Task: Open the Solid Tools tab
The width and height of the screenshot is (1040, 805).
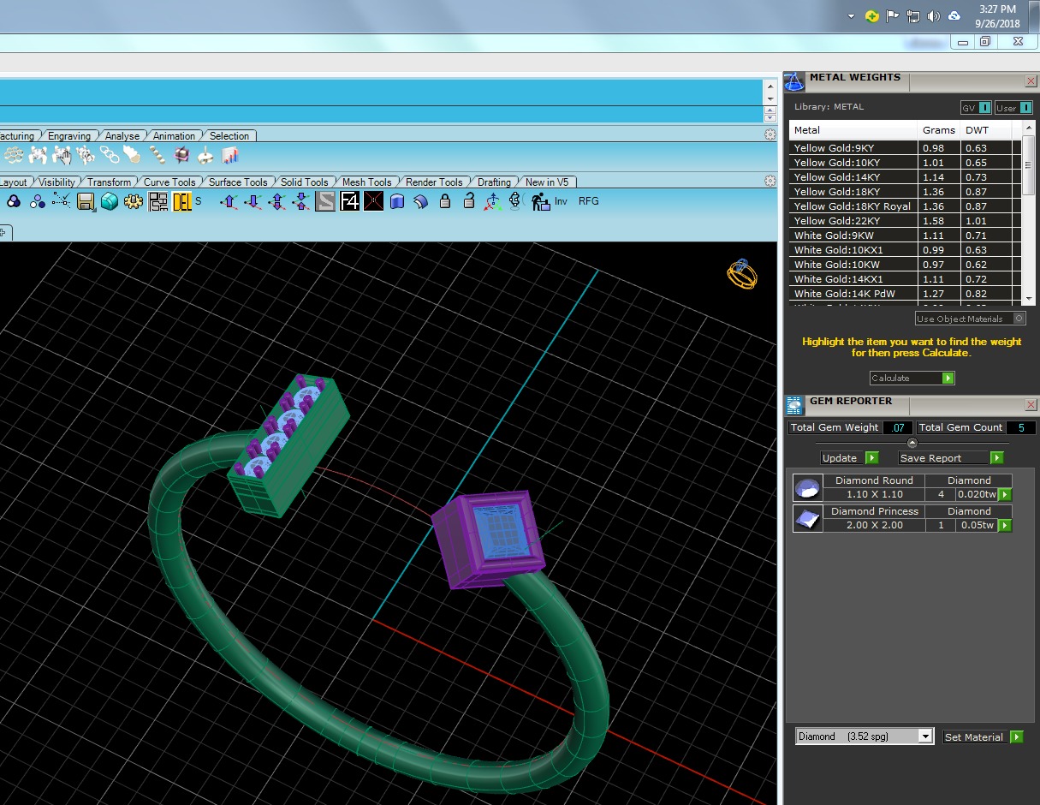Action: [305, 182]
